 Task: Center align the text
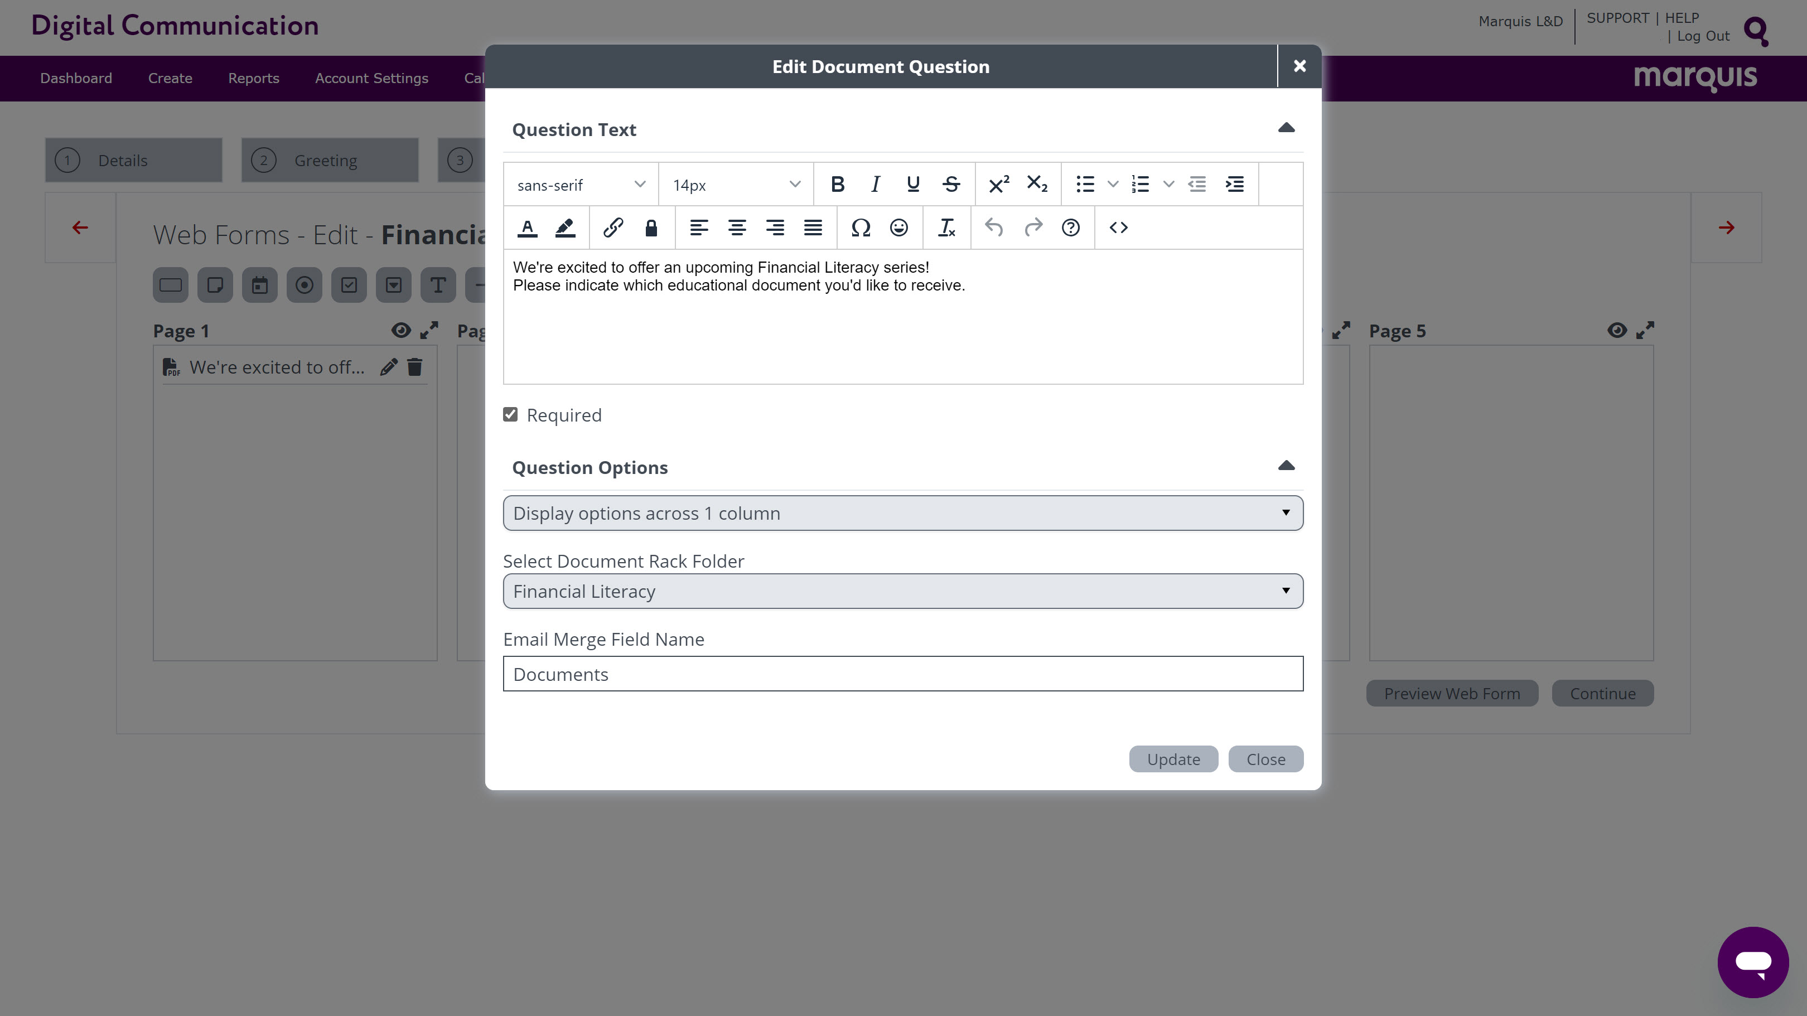tap(737, 228)
